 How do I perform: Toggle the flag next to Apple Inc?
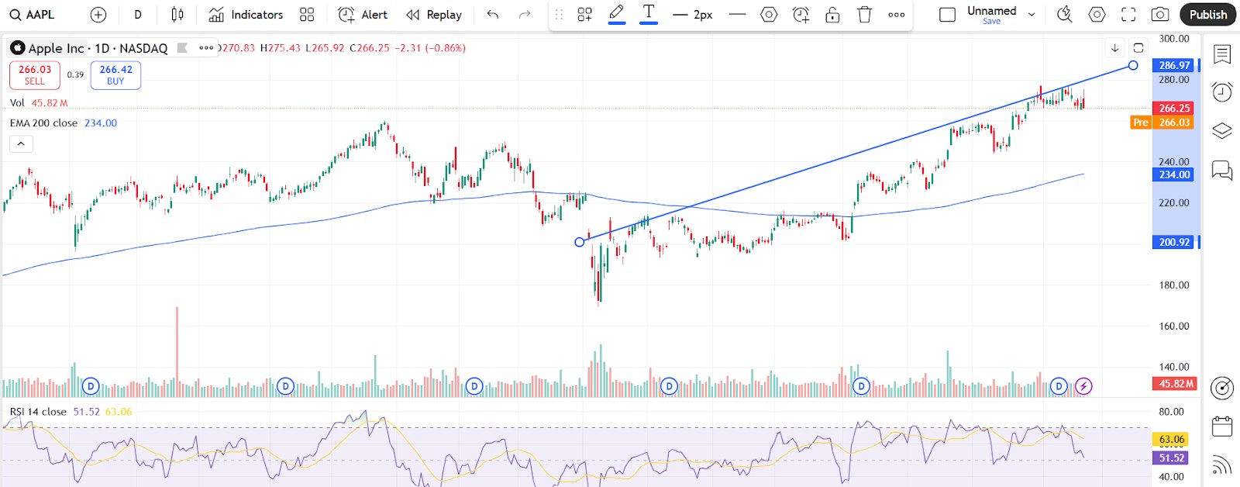coord(183,48)
